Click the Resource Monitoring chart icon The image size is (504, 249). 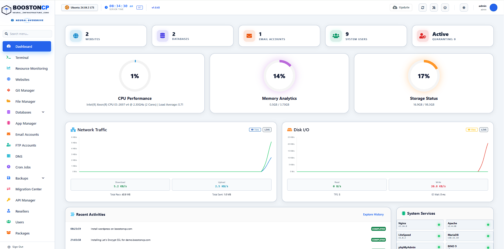[9, 68]
